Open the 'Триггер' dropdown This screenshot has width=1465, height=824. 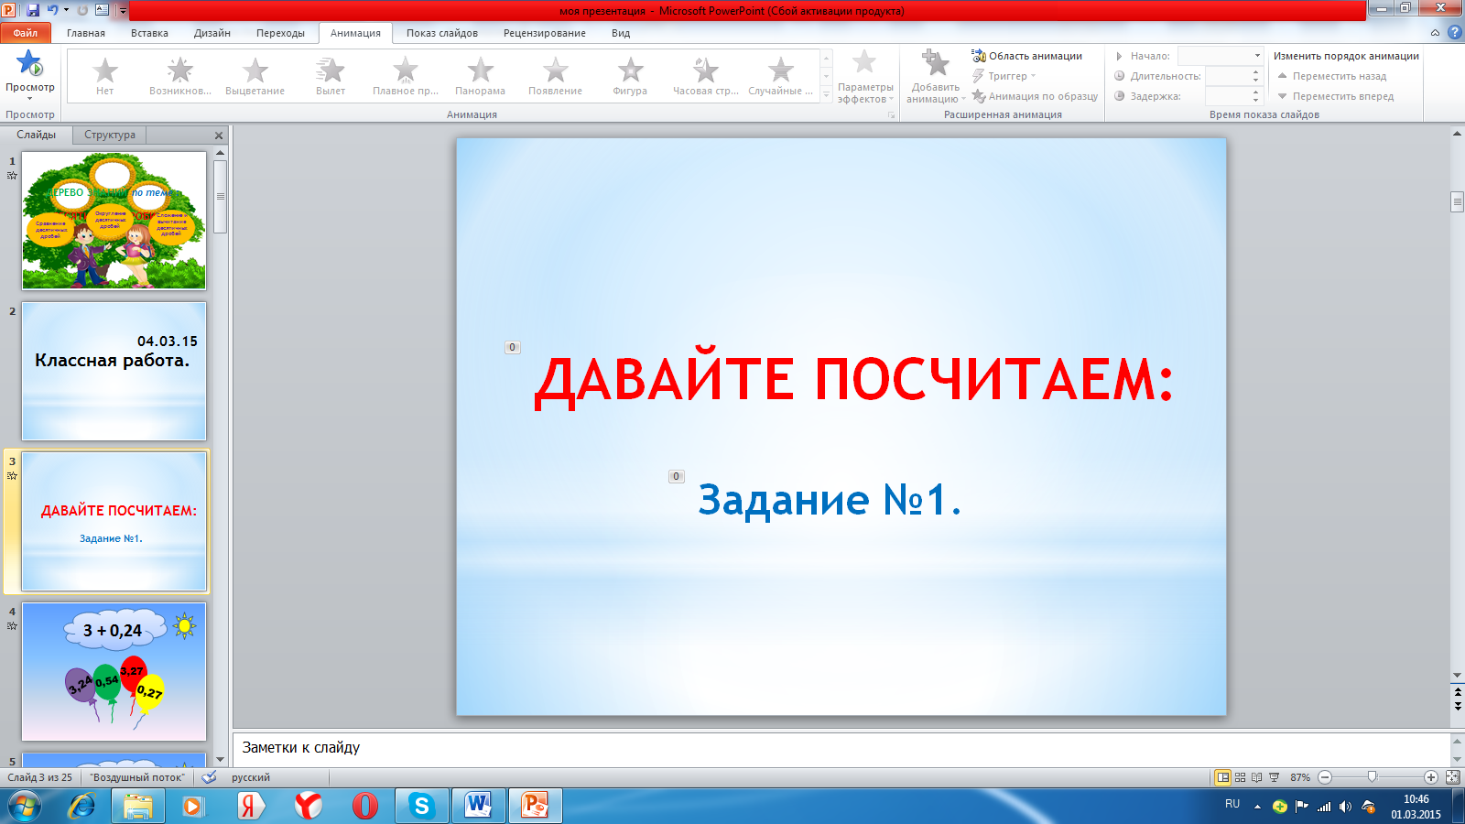pyautogui.click(x=1004, y=76)
